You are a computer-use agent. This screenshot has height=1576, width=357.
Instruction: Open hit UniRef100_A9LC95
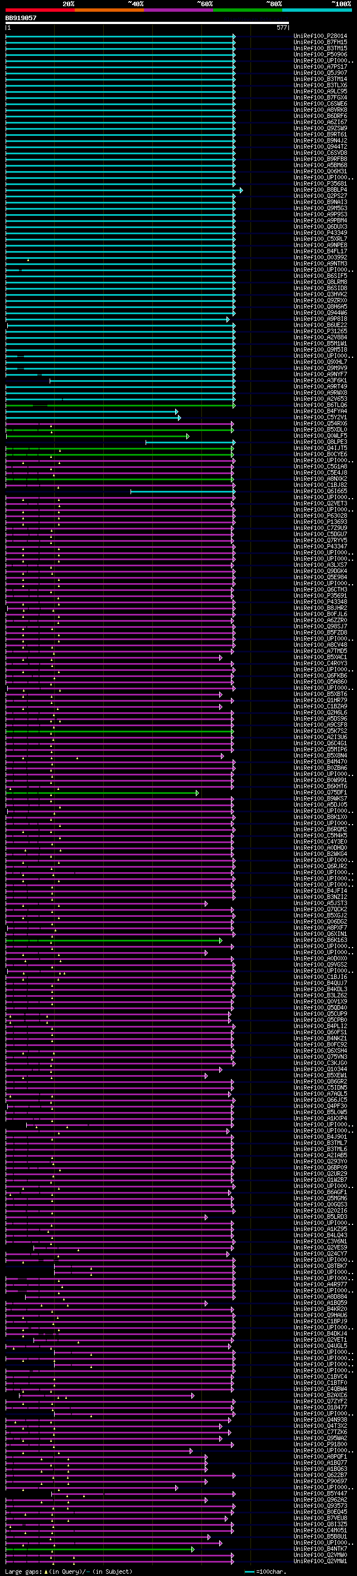coord(320,91)
